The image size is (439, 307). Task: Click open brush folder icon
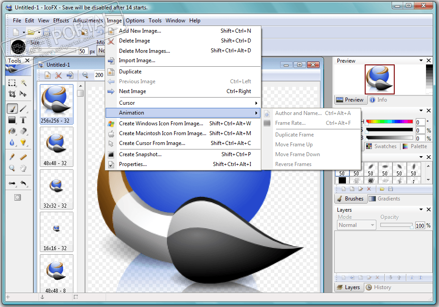click(x=382, y=189)
